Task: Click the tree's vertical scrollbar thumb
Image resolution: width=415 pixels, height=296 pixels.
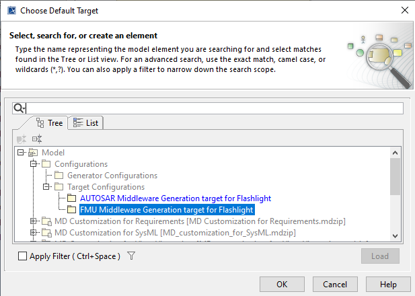Action: [395, 175]
